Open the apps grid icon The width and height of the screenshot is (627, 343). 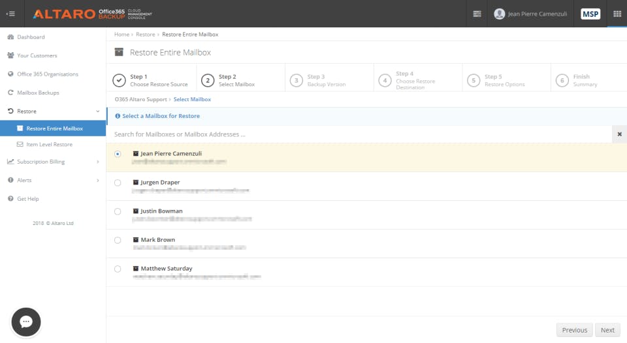tap(617, 14)
